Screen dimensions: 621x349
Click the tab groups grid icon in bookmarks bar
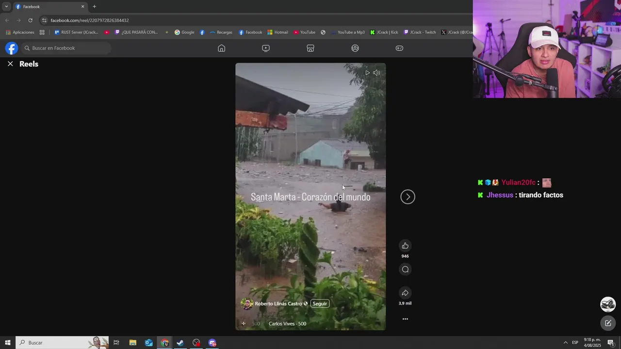pyautogui.click(x=42, y=32)
